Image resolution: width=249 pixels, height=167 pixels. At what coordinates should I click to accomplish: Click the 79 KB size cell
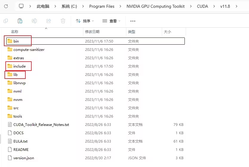[178, 124]
